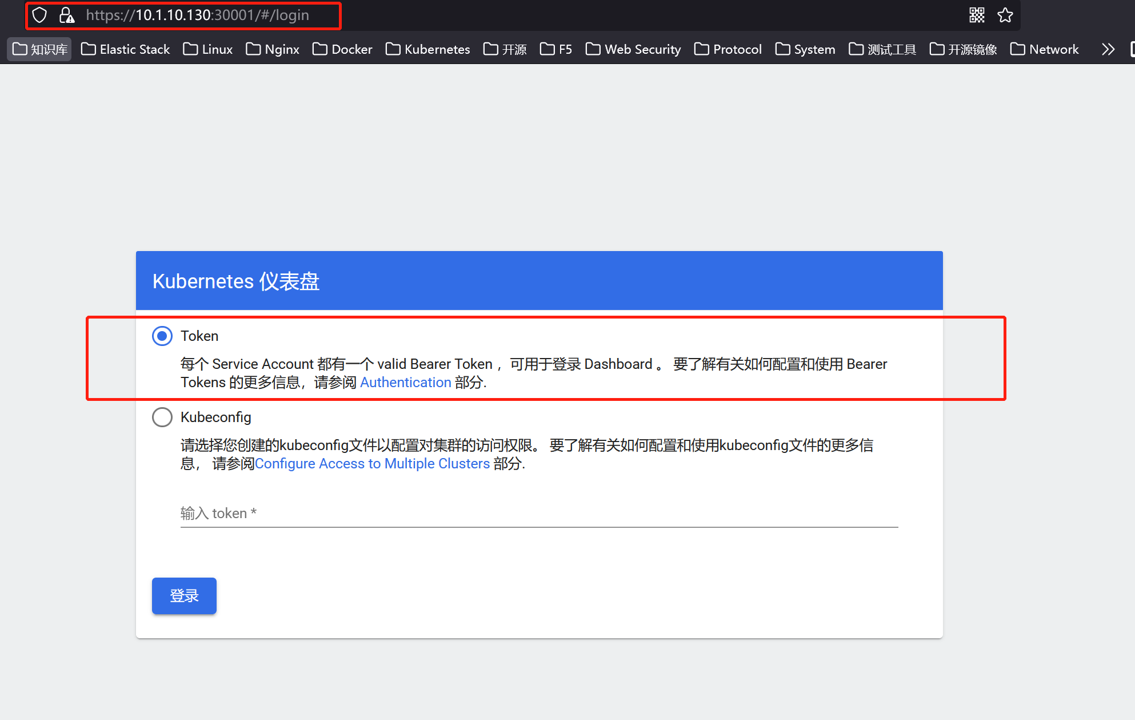Open the System bookmark folder

(x=805, y=50)
